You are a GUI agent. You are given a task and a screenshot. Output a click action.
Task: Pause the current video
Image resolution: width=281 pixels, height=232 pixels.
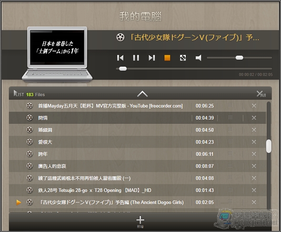(x=136, y=58)
